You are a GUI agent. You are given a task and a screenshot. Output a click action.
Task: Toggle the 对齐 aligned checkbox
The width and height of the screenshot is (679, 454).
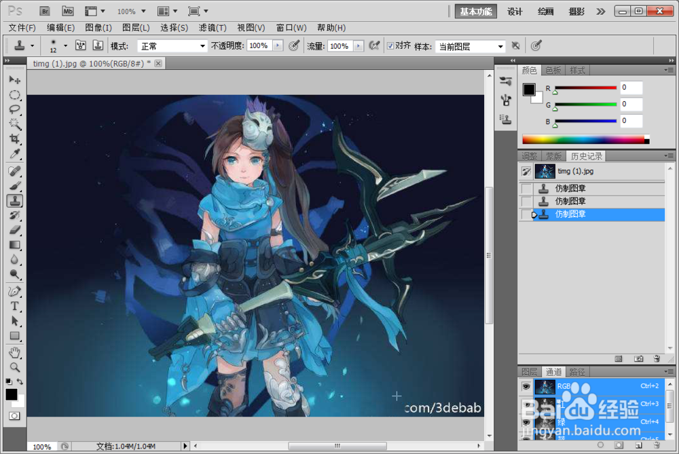tap(390, 46)
